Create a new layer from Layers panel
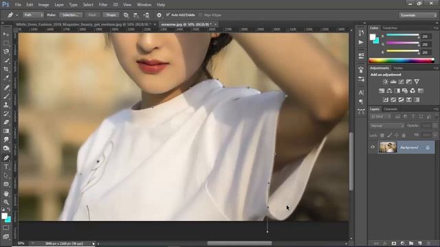440x247 pixels. click(420, 244)
